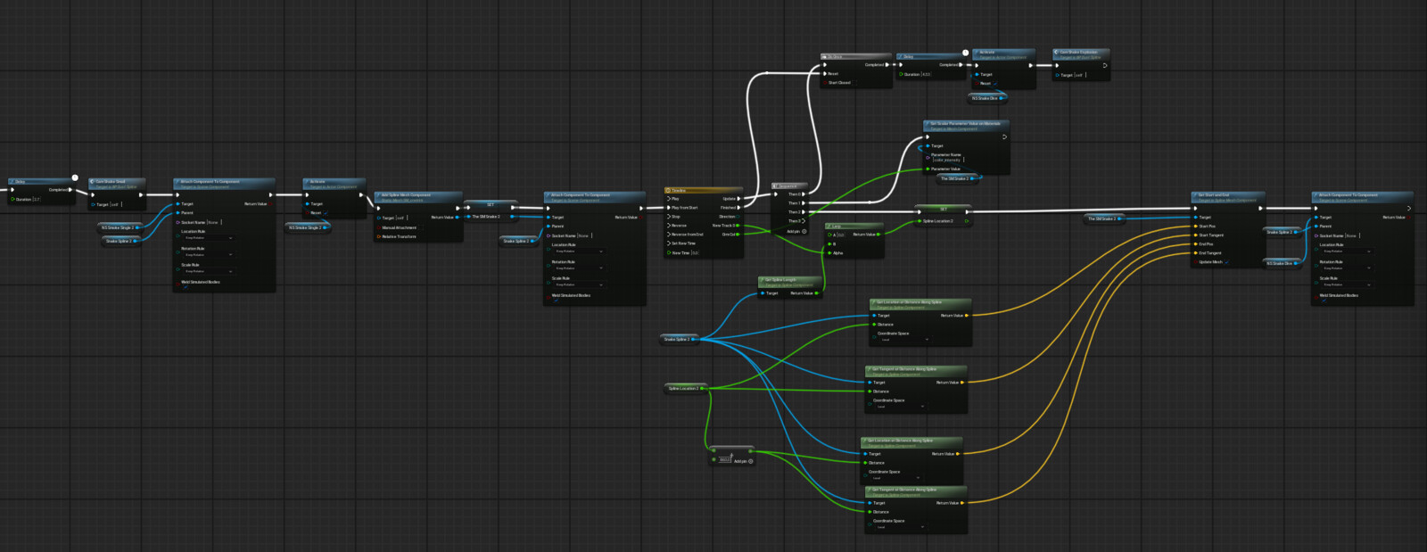1427x552 pixels.
Task: Open Location Rule dropdown on rightmost Attach Component node
Action: [1348, 251]
